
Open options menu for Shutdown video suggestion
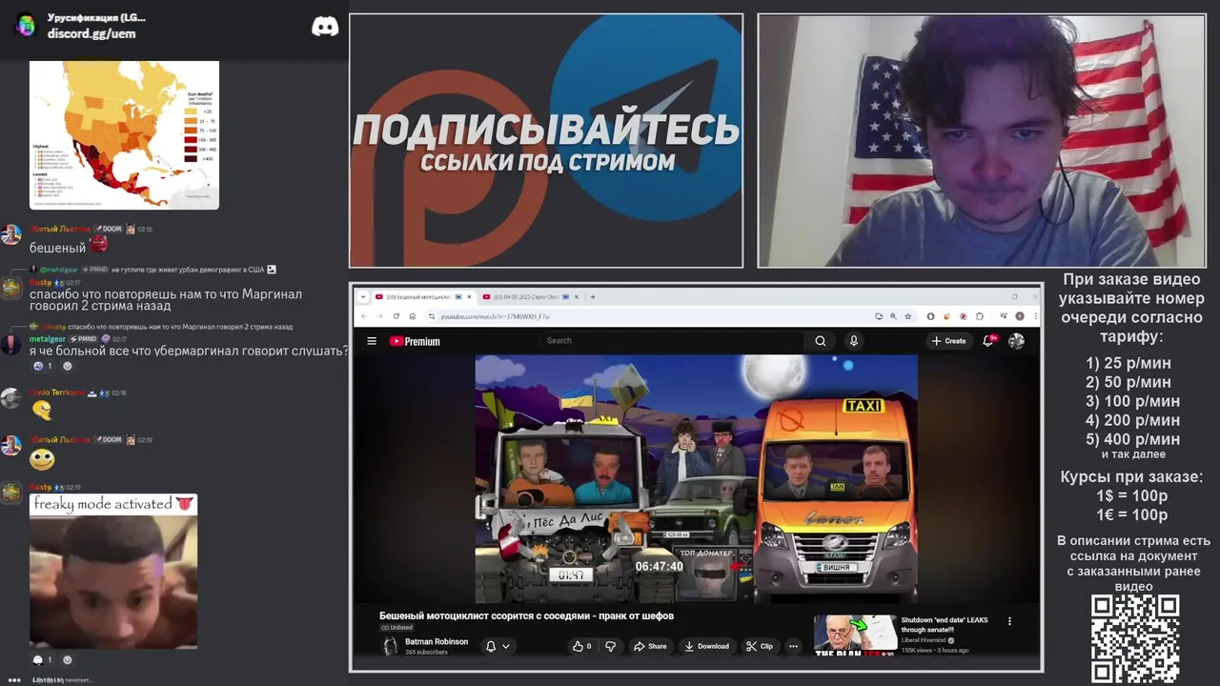[1009, 621]
